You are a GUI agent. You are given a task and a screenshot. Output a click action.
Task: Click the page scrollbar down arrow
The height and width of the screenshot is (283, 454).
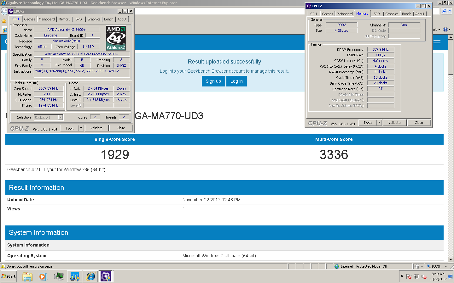(x=451, y=260)
